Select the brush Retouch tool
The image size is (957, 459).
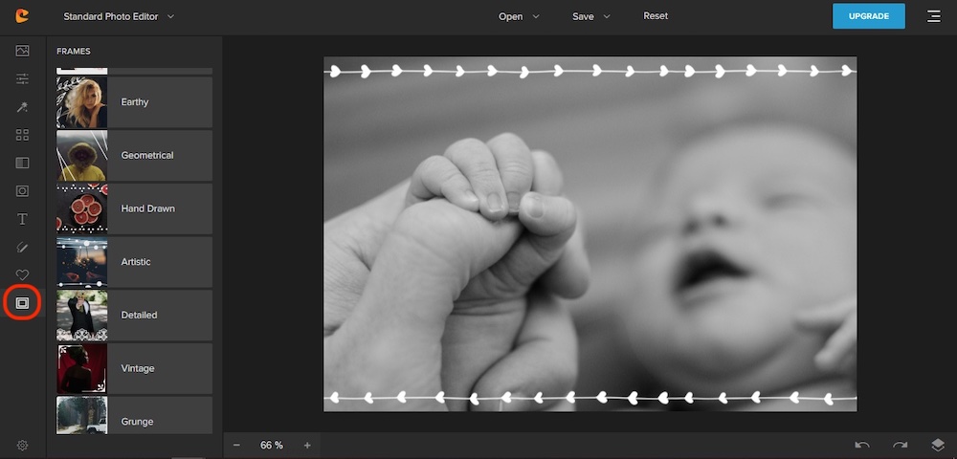pyautogui.click(x=22, y=248)
